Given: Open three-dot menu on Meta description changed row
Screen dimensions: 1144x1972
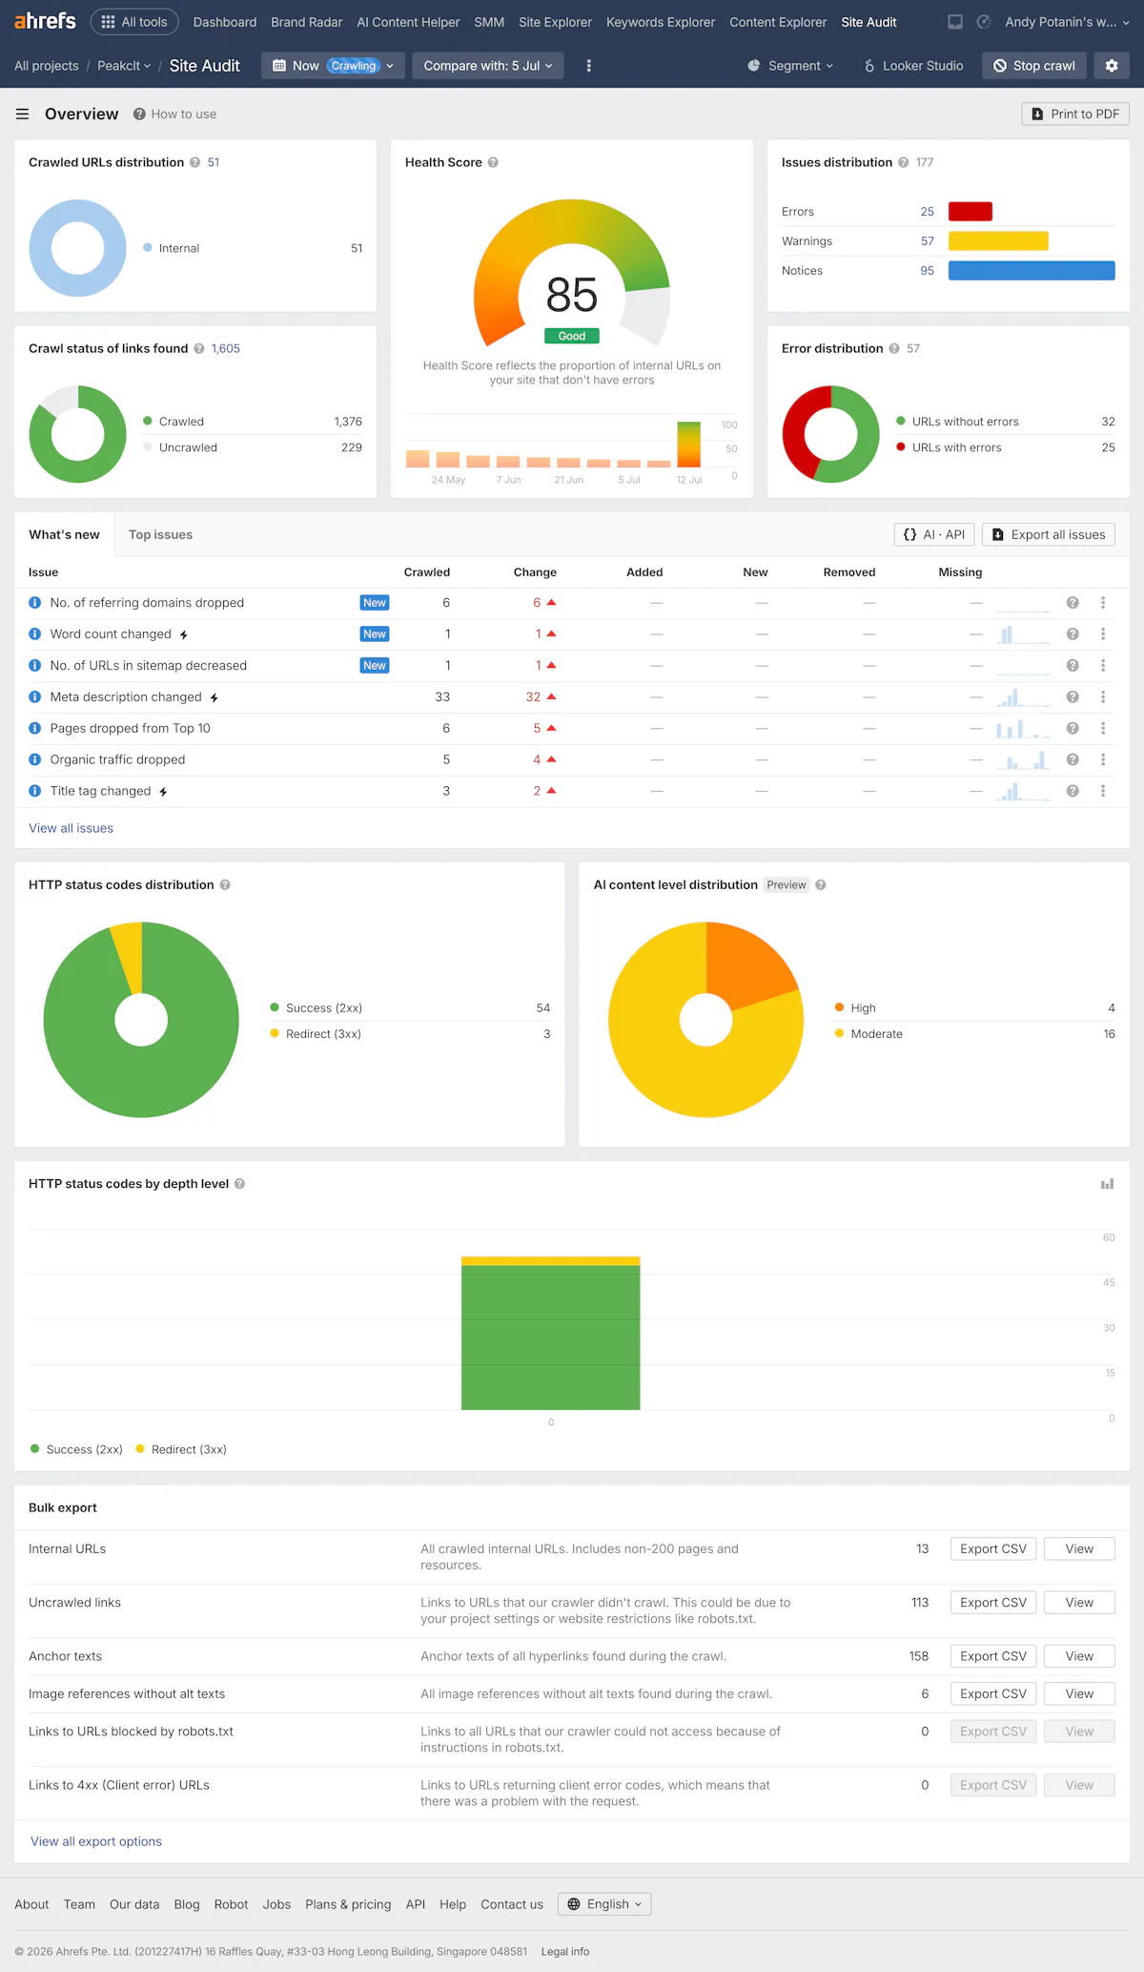Looking at the screenshot, I should point(1103,697).
